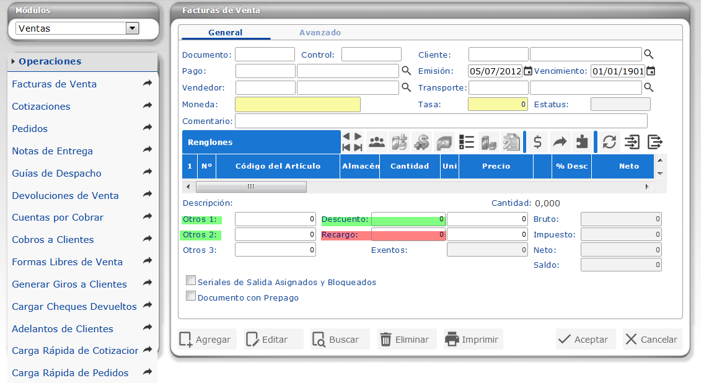Collapse the Operaciones section
Screen dimensions: 722x383
(50, 61)
